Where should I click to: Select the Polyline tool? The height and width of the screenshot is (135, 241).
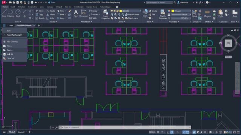click(x=11, y=13)
